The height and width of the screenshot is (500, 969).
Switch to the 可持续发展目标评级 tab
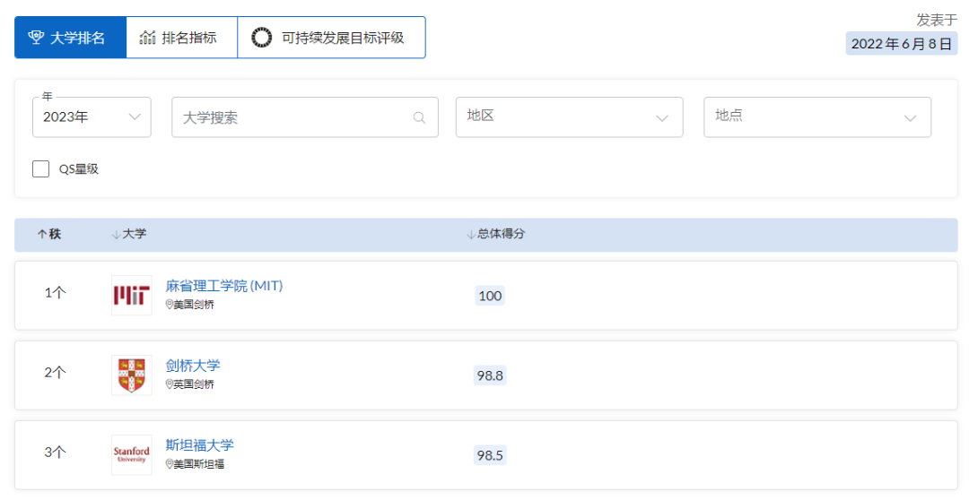[331, 38]
